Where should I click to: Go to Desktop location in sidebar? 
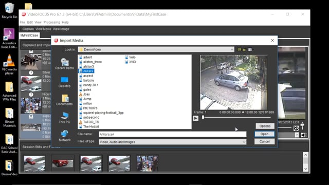pos(64,82)
